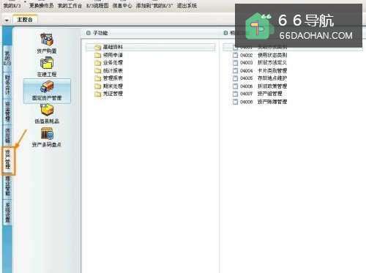Open 信息中心 from the top toolbar
The height and width of the screenshot is (273, 366).
pyautogui.click(x=122, y=5)
